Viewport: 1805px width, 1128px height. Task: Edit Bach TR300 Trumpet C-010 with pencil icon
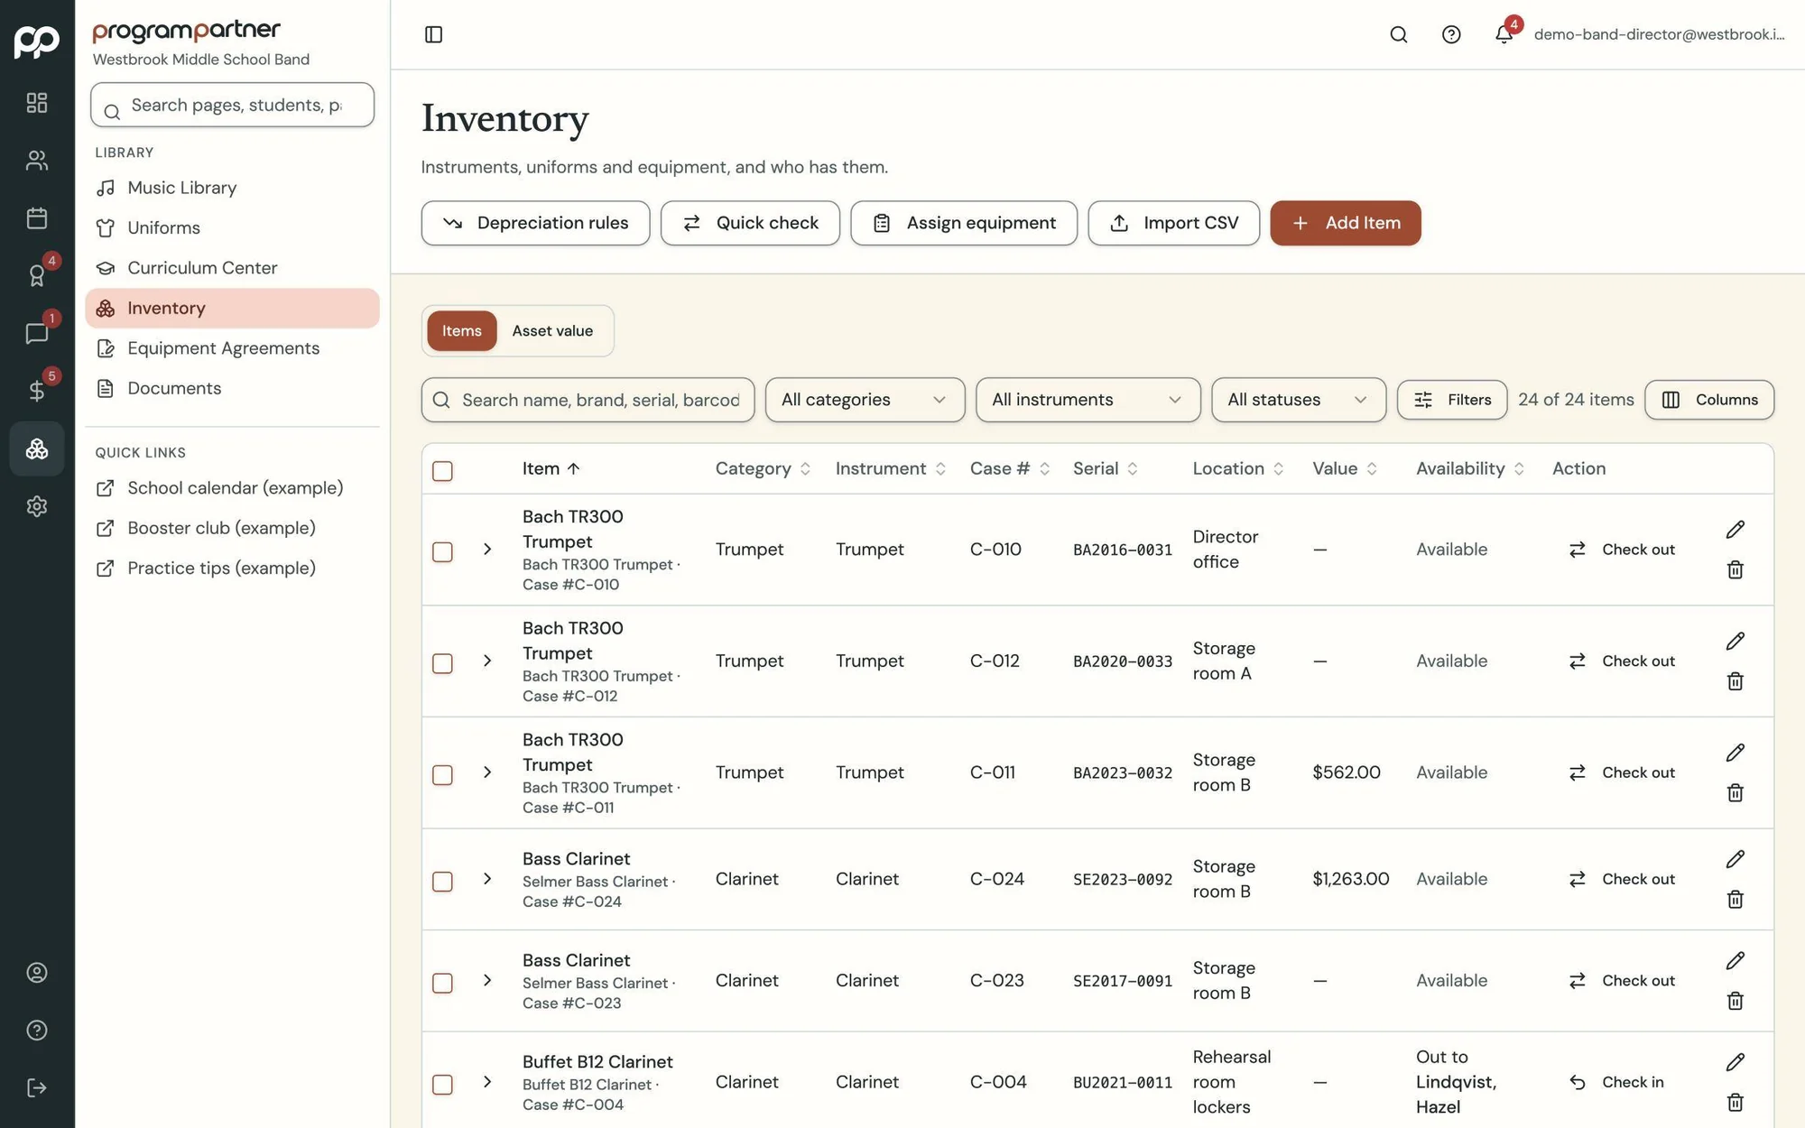[x=1735, y=530]
